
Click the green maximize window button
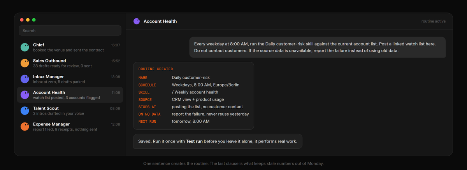[34, 20]
